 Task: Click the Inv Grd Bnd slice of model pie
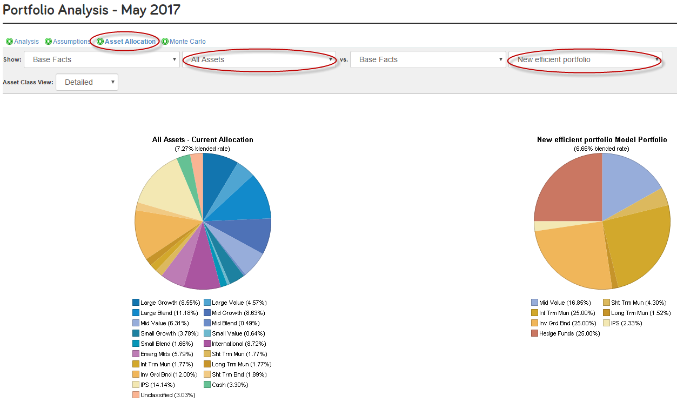(x=570, y=254)
